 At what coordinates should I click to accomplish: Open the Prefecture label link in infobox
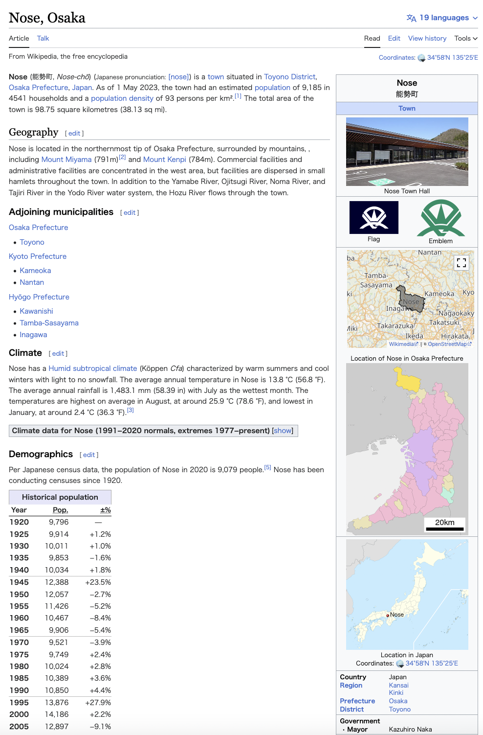click(357, 701)
